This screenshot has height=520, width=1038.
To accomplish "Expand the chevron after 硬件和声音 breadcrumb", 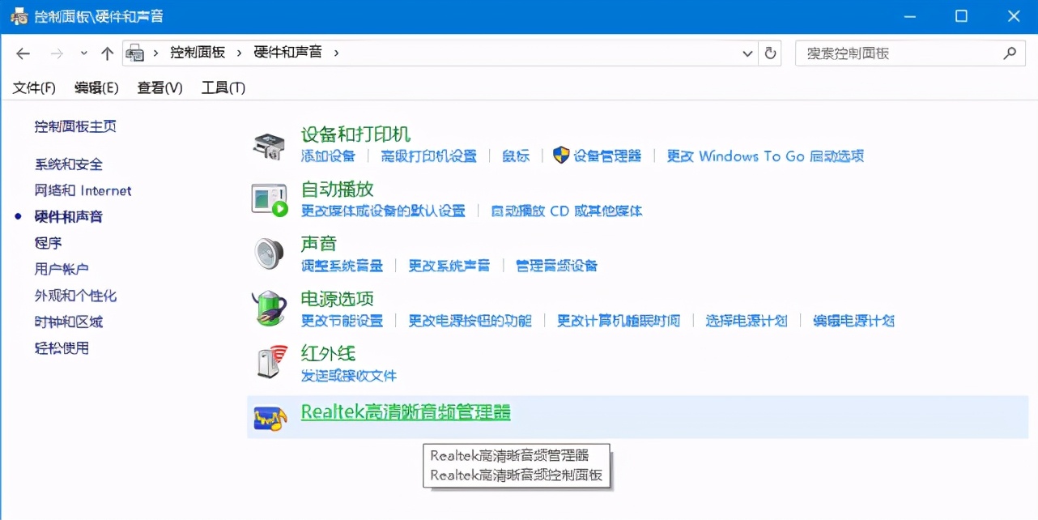I will [336, 53].
